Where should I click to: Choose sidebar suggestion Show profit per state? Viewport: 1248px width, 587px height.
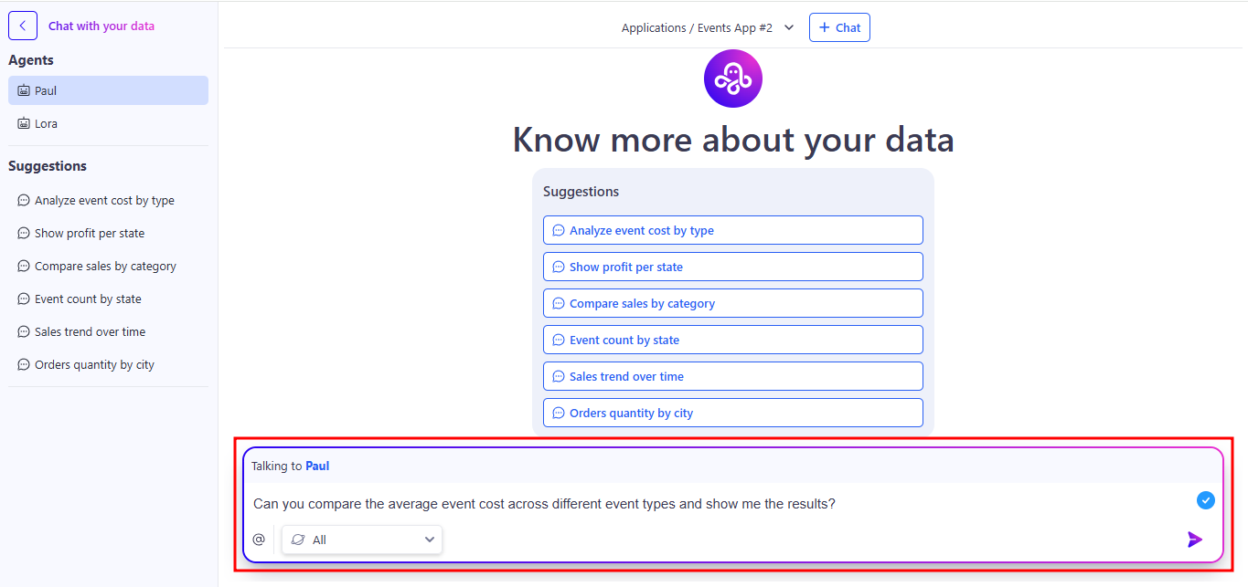coord(90,234)
